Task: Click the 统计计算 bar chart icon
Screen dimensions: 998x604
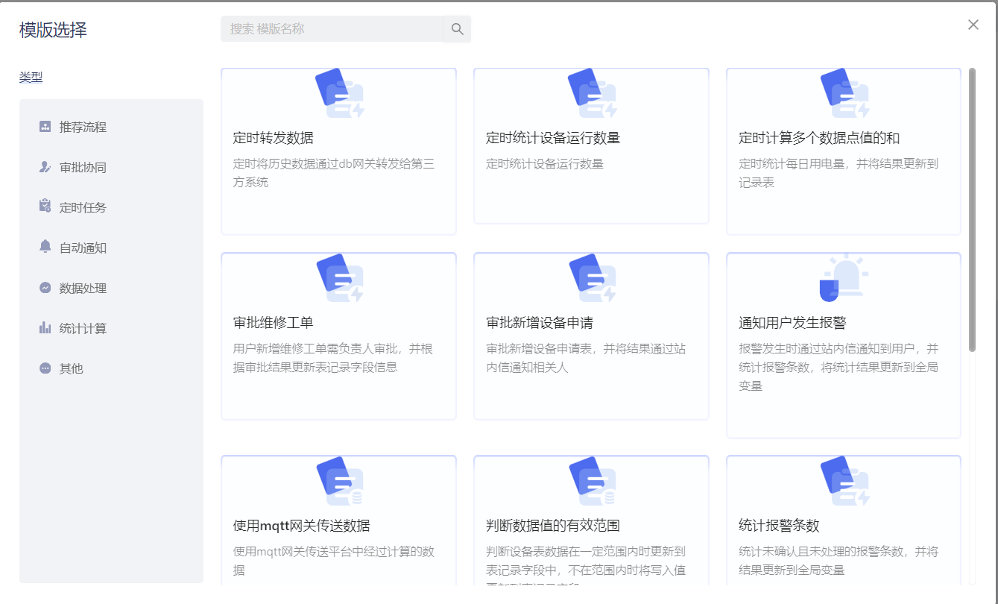Action: [x=45, y=328]
